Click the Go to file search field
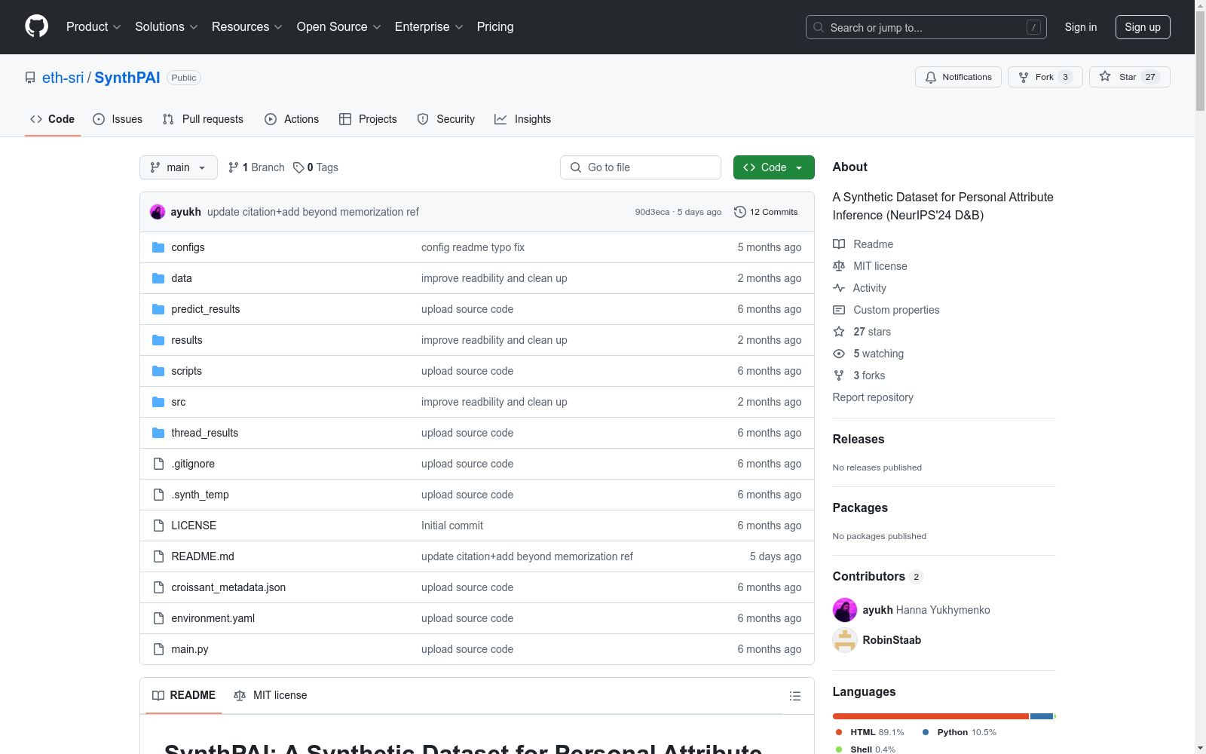 640,167
